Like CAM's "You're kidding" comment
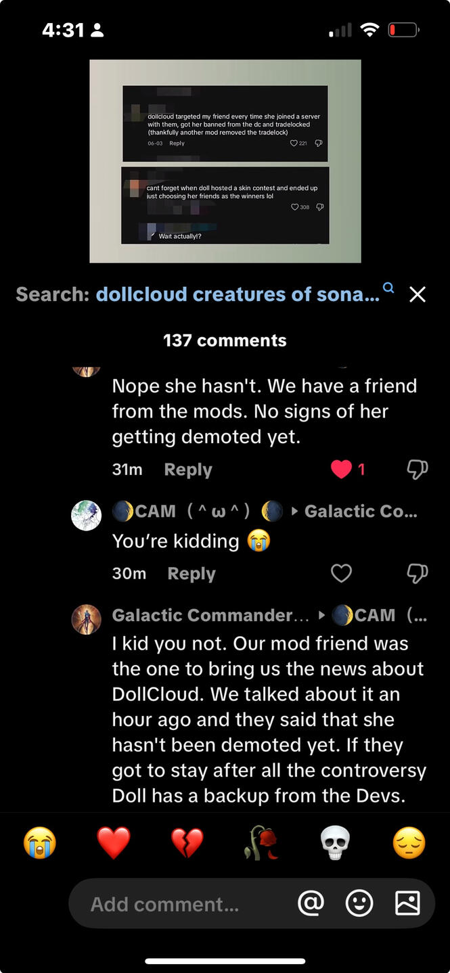Screen dimensions: 450x973 click(x=341, y=574)
